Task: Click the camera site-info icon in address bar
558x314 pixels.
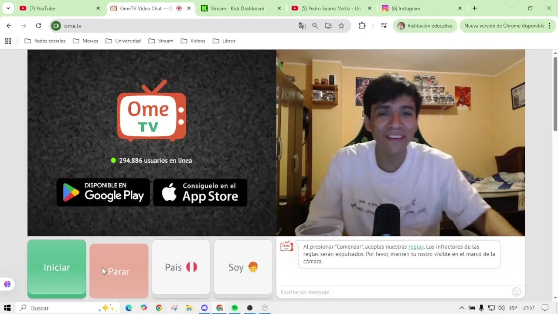Action: tap(56, 26)
